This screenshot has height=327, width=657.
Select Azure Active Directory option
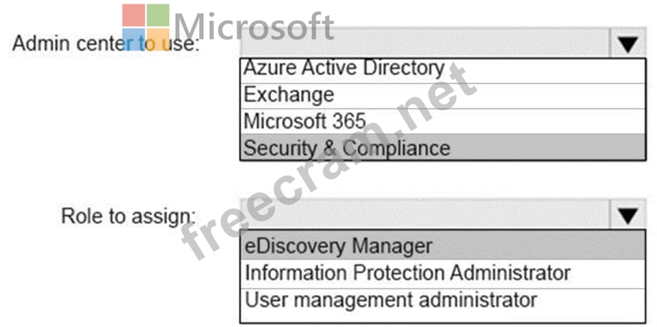(443, 71)
